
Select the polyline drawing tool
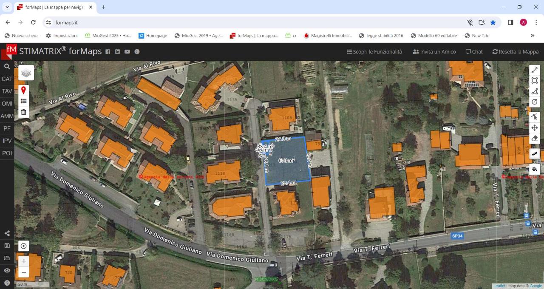pyautogui.click(x=535, y=71)
